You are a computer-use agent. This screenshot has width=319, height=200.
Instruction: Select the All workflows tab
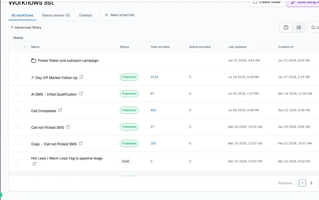[x=22, y=15]
